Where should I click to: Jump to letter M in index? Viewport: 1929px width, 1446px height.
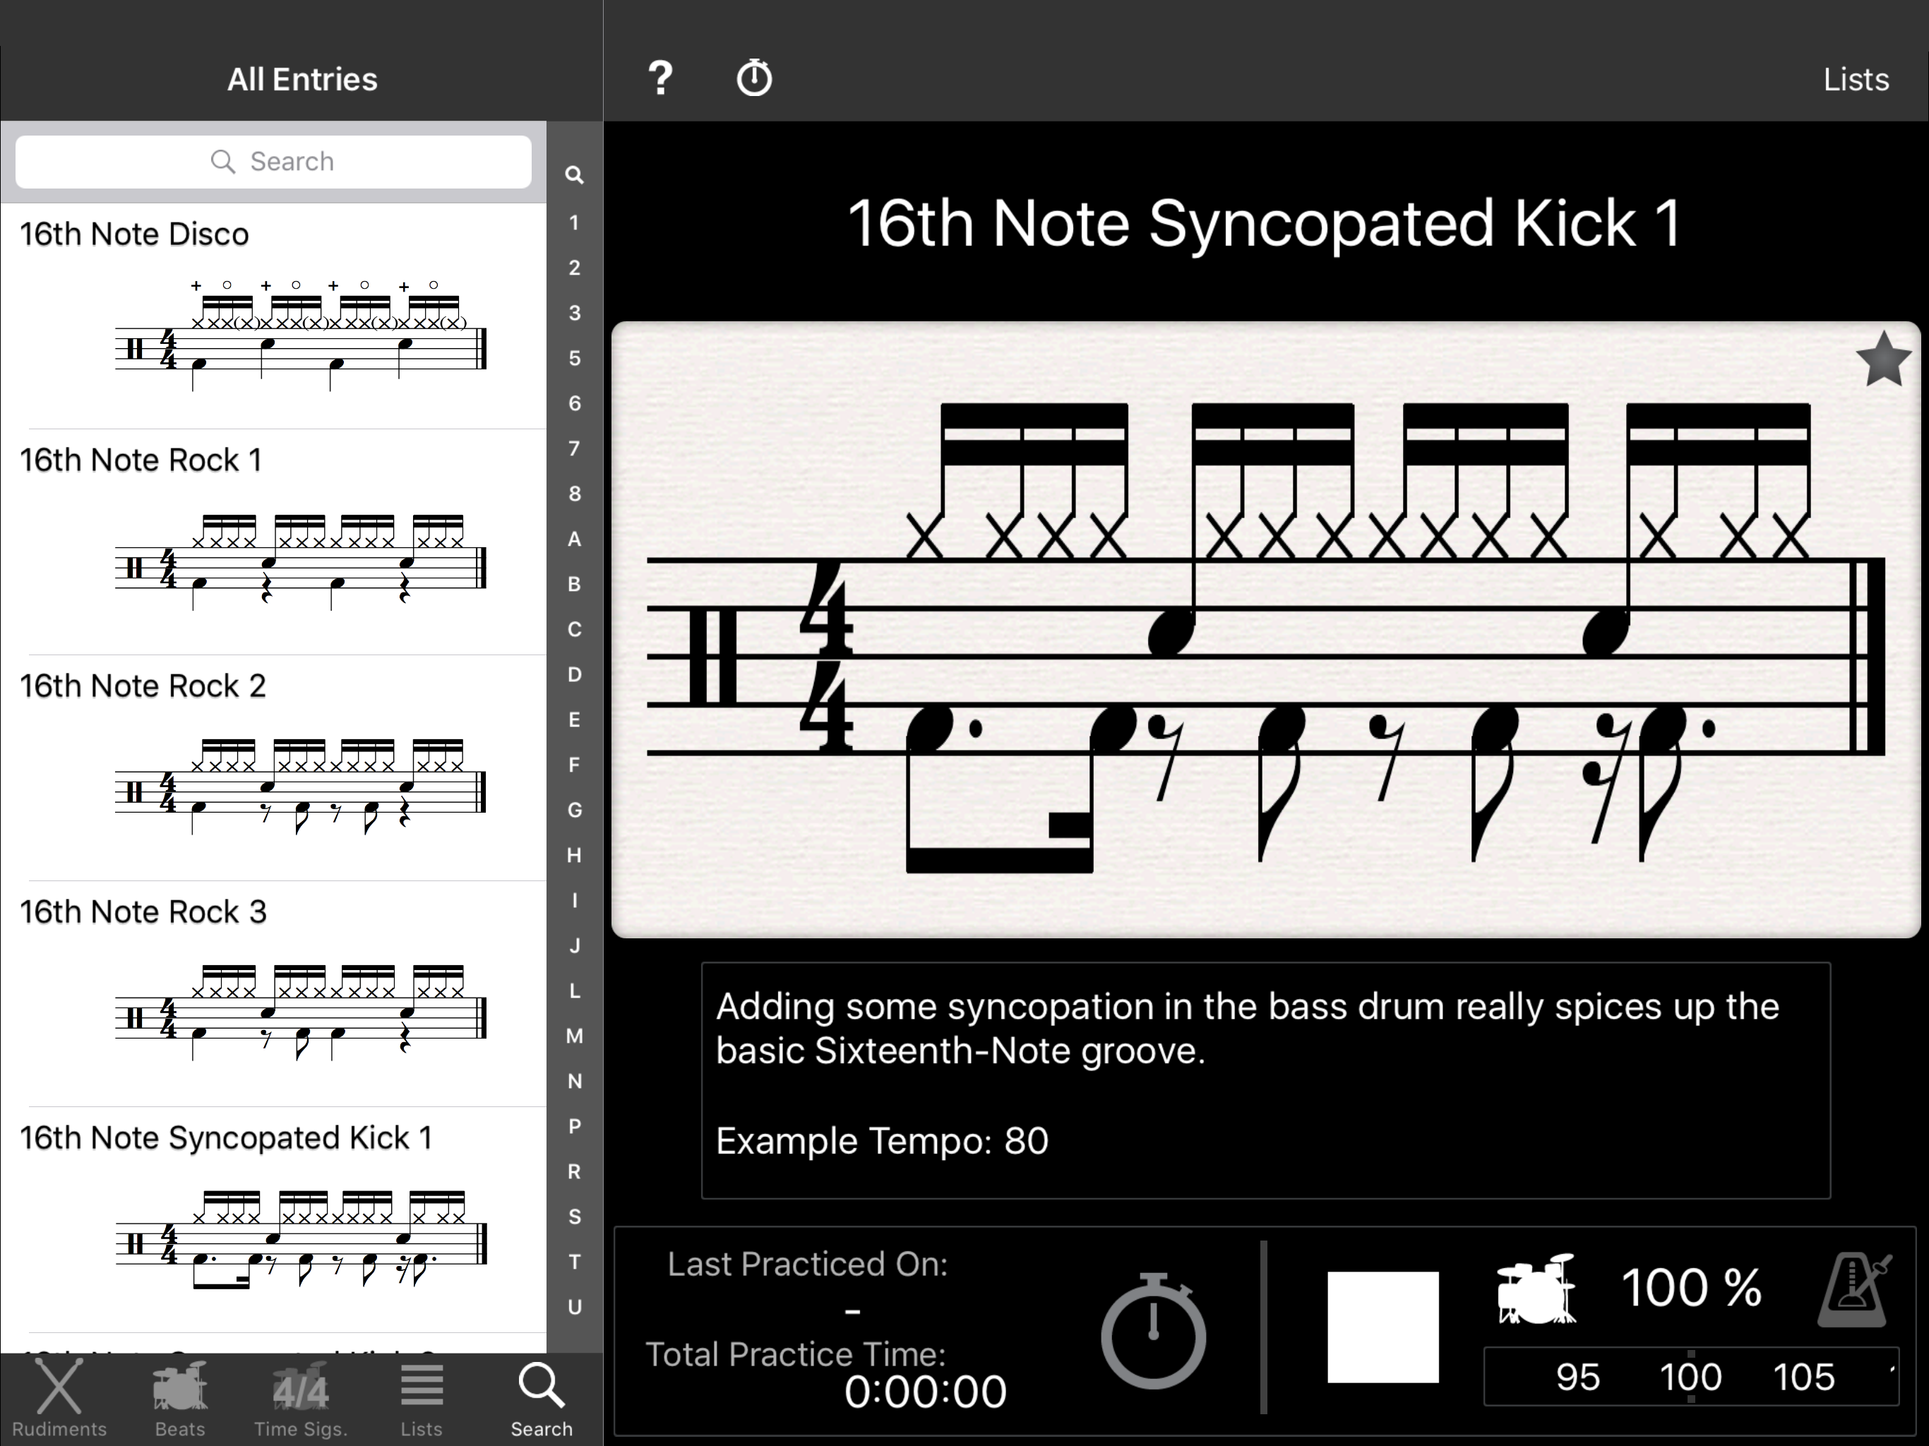click(x=574, y=1036)
